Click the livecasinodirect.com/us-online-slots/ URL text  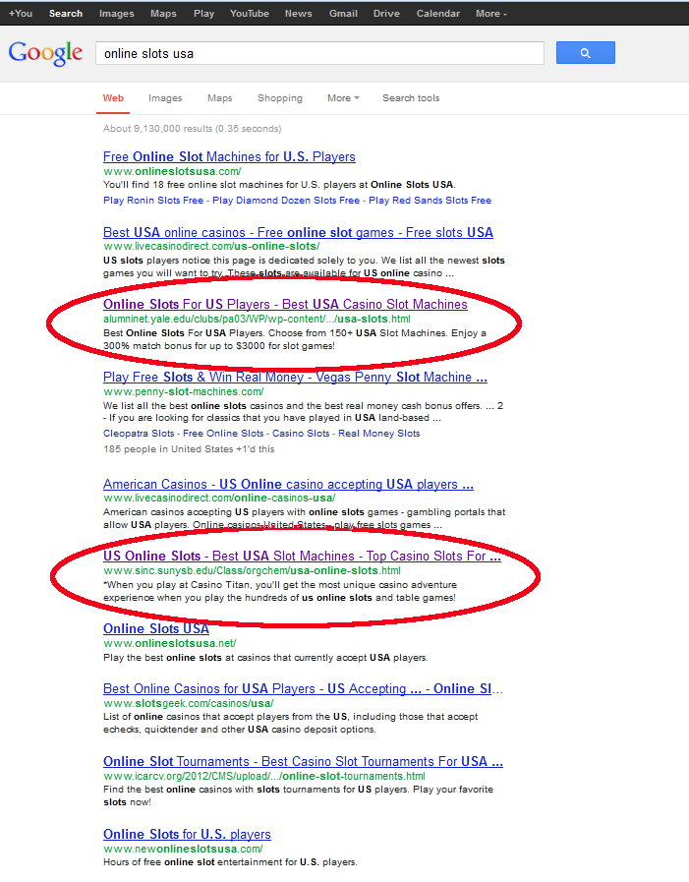211,246
